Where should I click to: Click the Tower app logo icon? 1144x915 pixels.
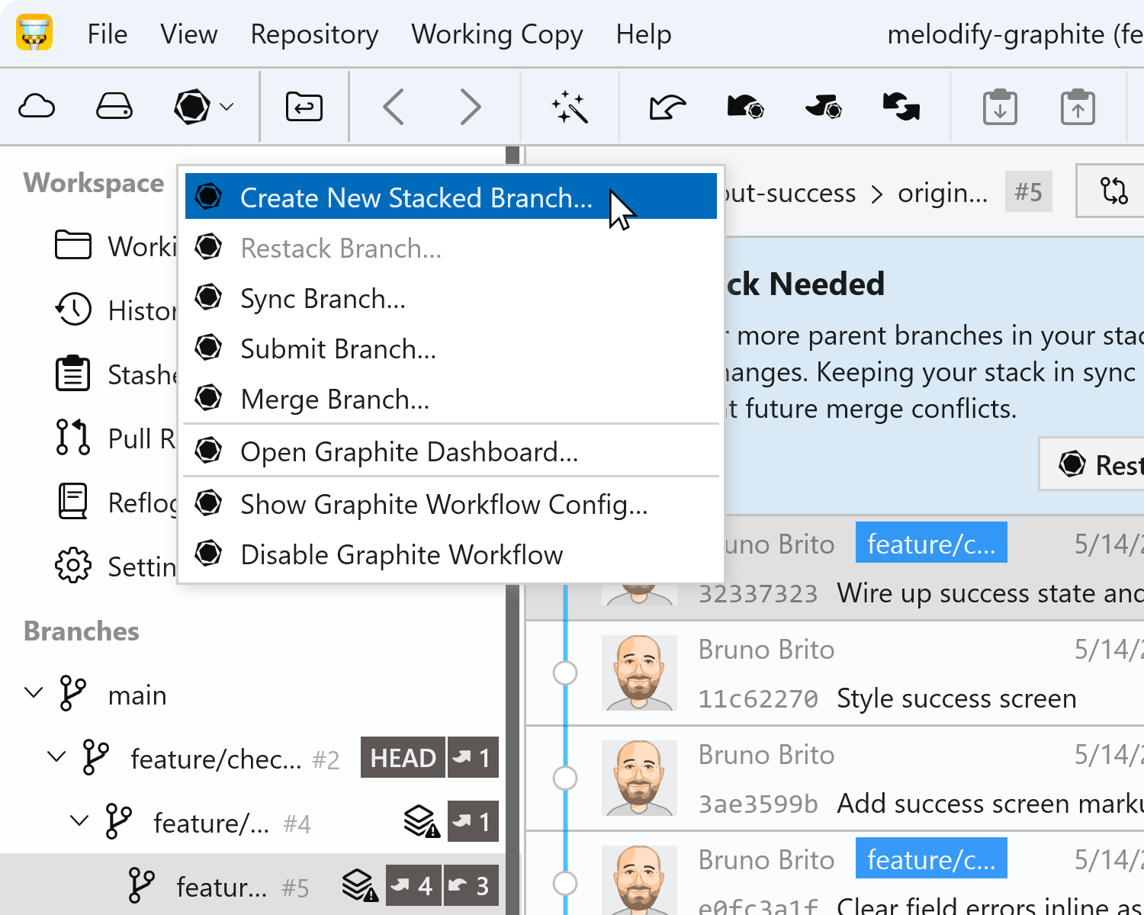click(x=34, y=32)
